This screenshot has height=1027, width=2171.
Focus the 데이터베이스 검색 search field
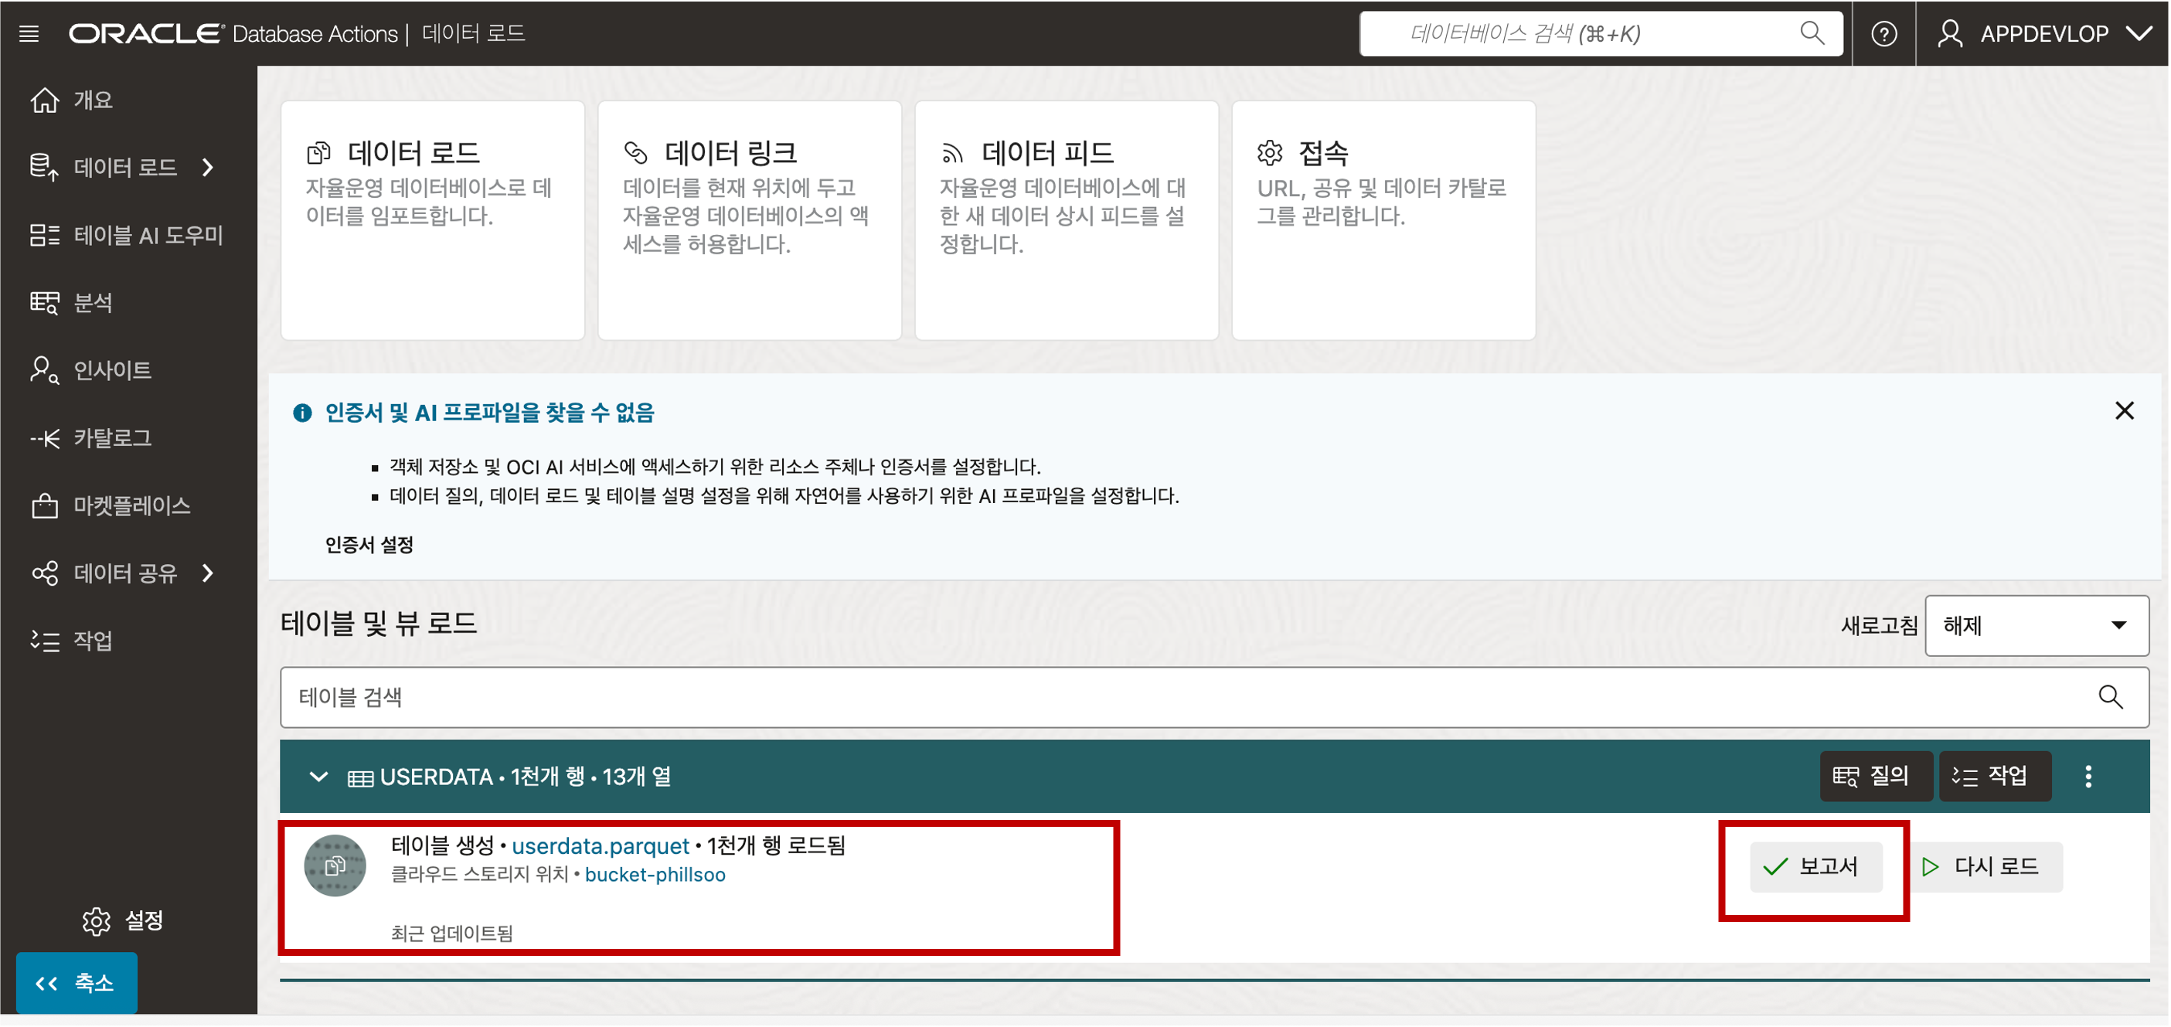1600,34
